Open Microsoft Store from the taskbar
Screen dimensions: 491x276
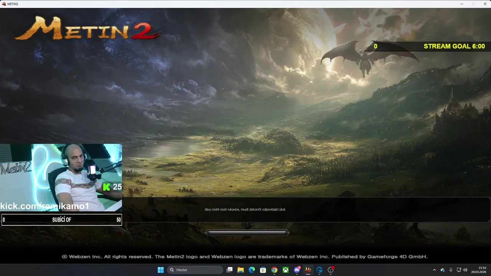point(263,270)
